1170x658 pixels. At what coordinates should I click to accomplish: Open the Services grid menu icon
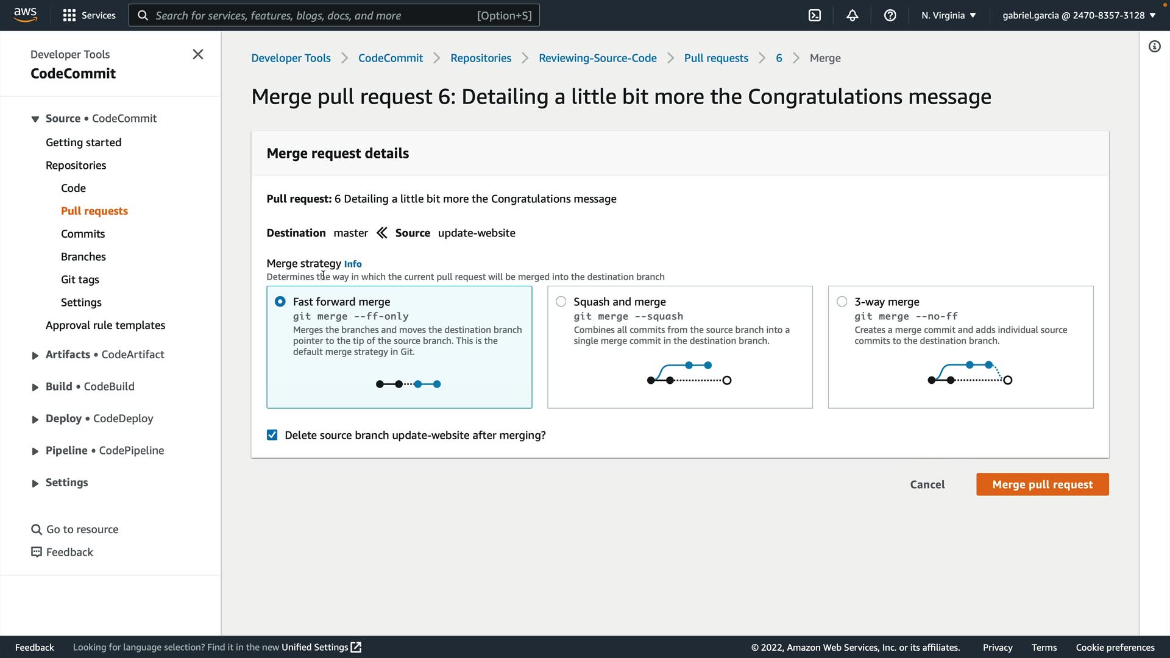(x=69, y=15)
